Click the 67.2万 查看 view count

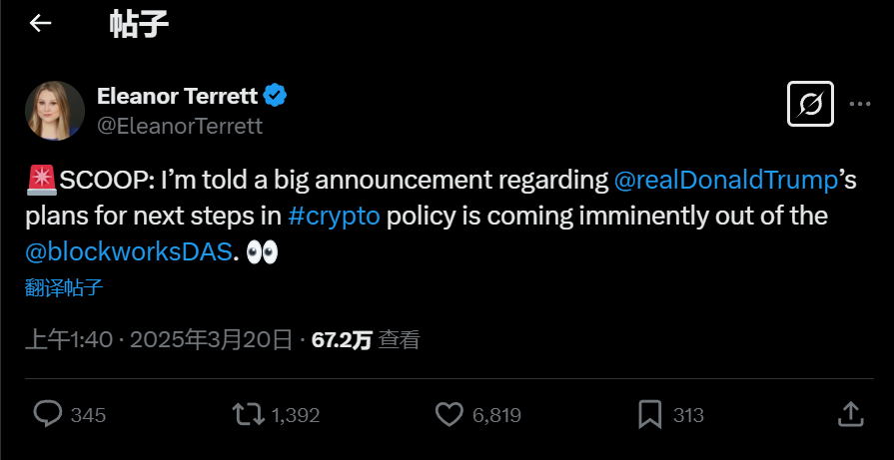[366, 339]
